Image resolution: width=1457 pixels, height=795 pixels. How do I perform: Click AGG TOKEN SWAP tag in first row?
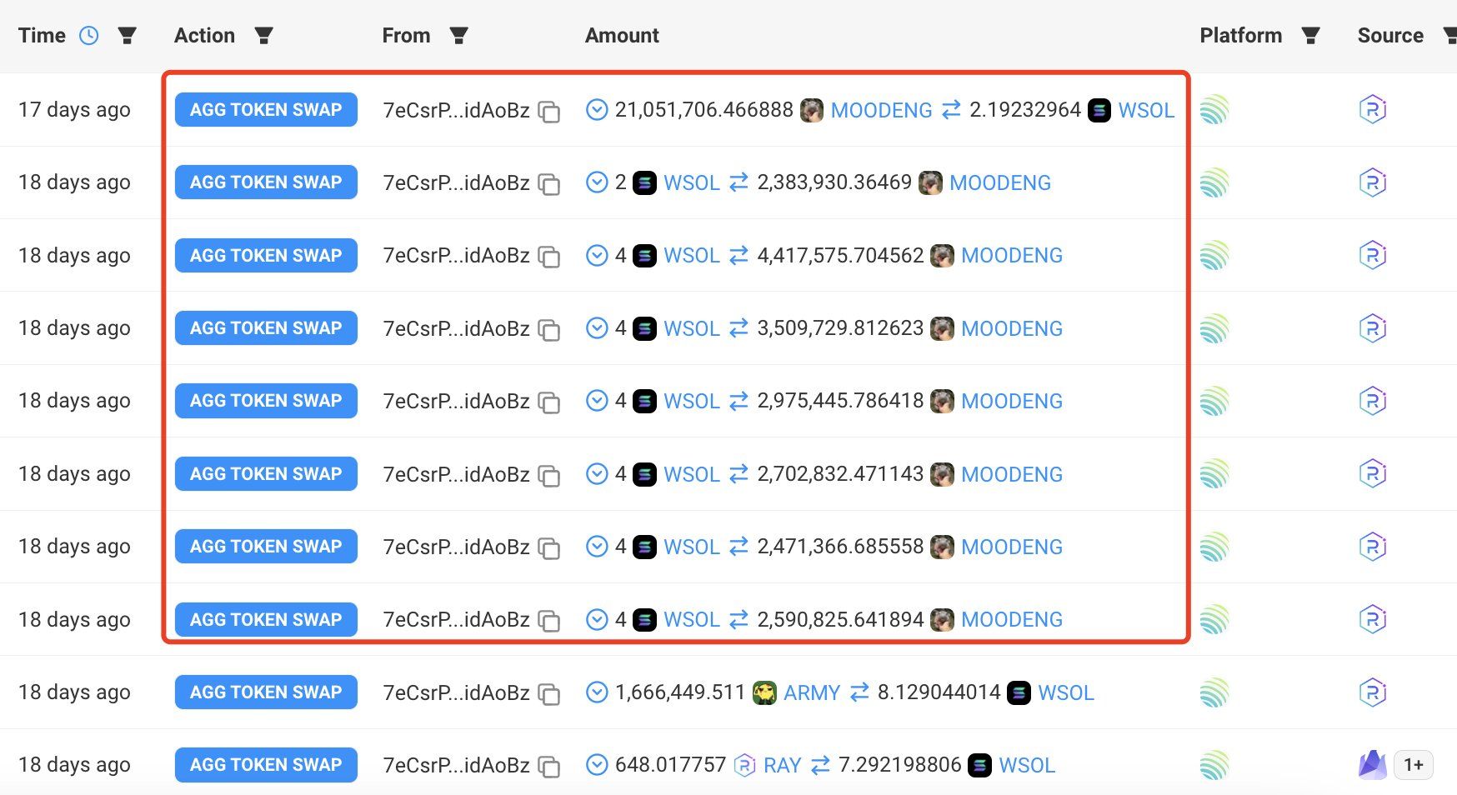coord(266,109)
